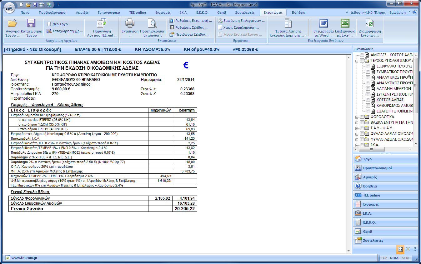
Task: Click the floppy save icon in quick access toolbar
Action: click(x=35, y=5)
